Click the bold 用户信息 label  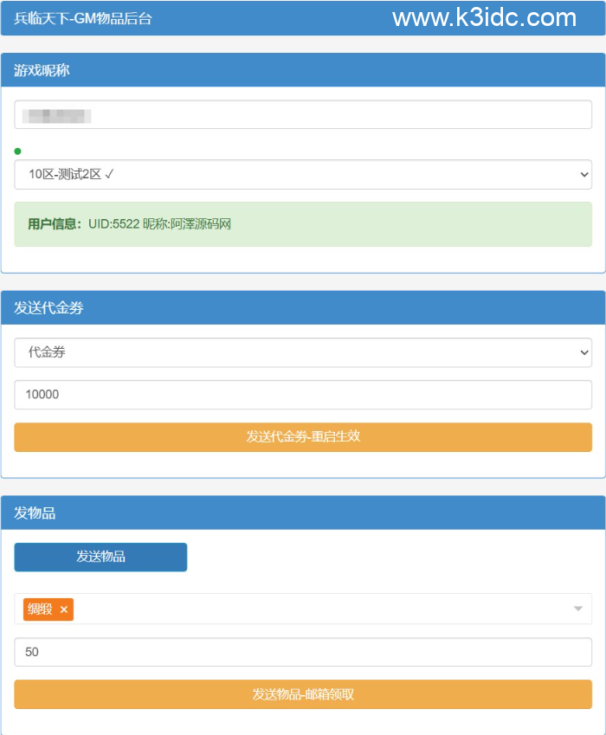(55, 224)
